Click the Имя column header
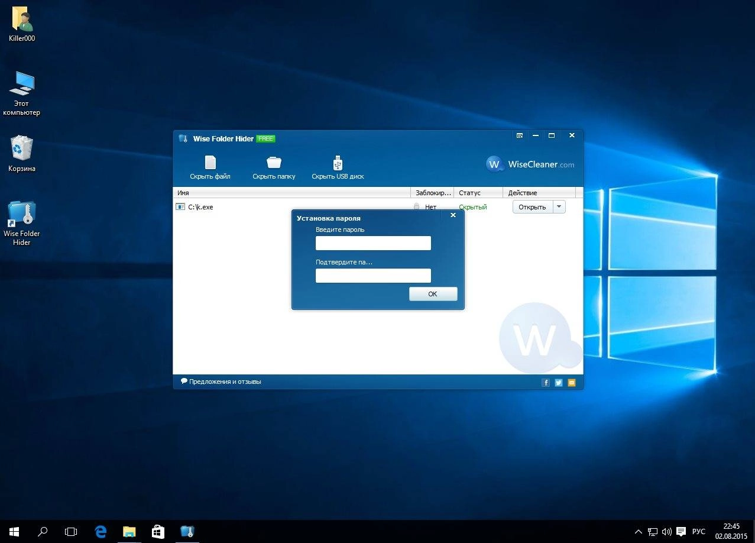 tap(291, 193)
